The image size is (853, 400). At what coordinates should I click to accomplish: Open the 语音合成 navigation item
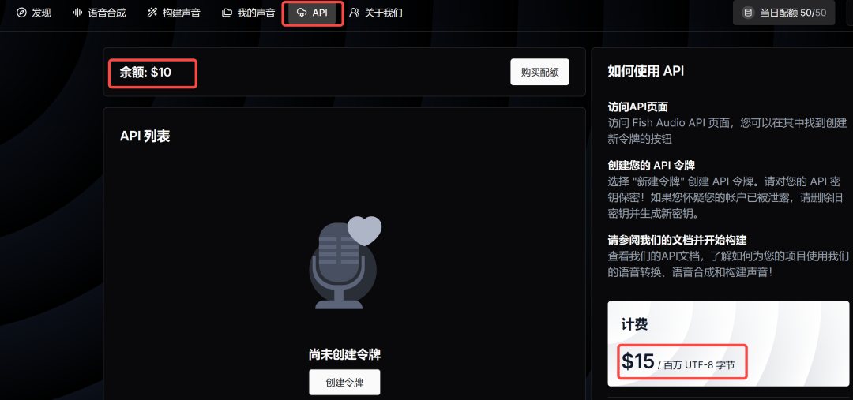click(99, 13)
